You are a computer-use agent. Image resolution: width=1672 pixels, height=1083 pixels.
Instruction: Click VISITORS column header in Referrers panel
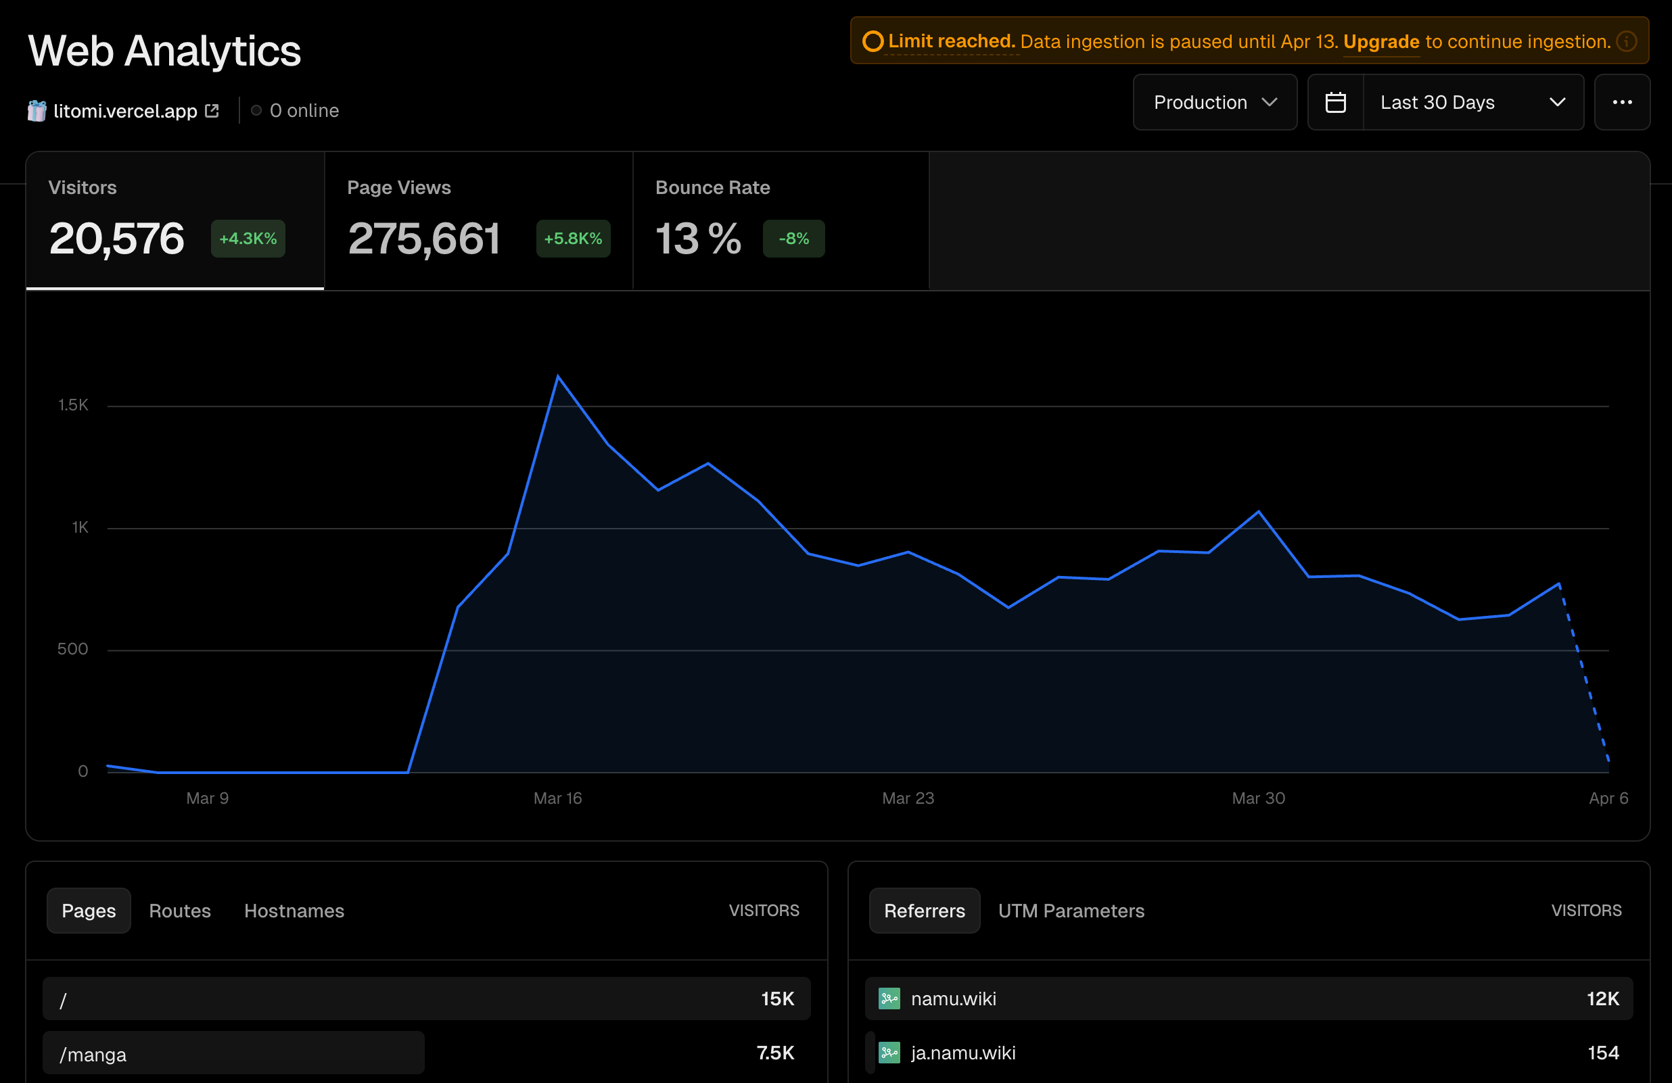(x=1586, y=910)
